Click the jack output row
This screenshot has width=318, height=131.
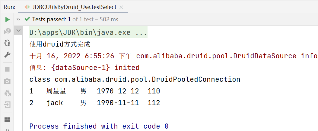94,103
